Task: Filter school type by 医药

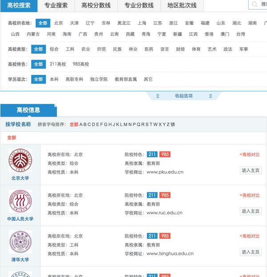Action: [149, 49]
